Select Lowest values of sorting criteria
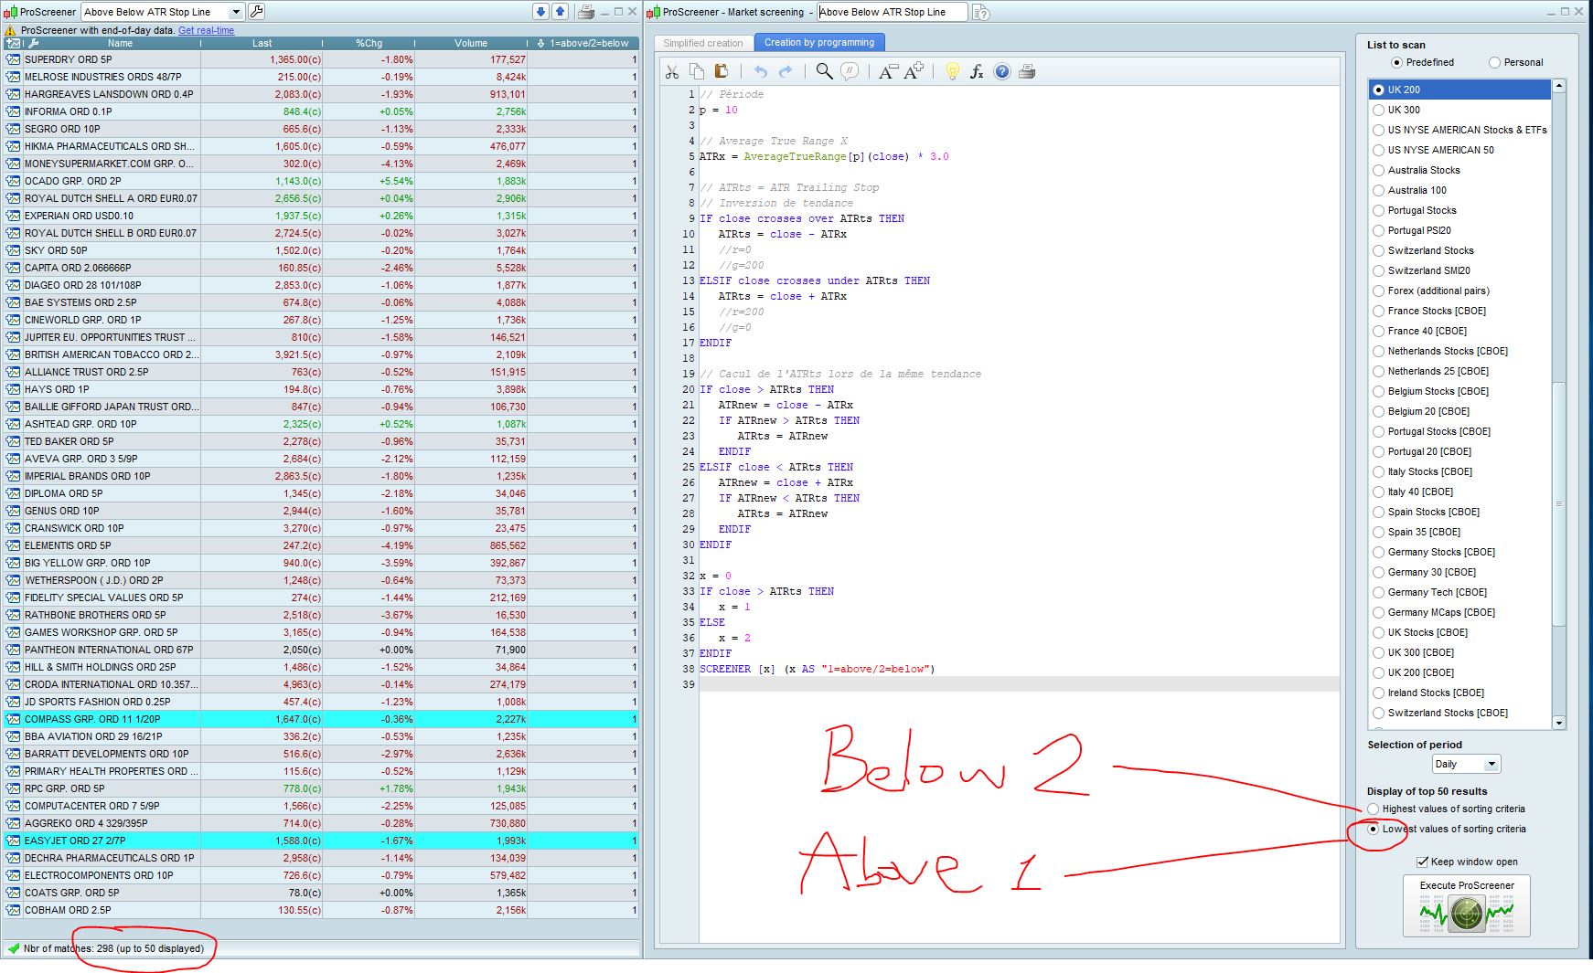The width and height of the screenshot is (1593, 973). 1374,829
